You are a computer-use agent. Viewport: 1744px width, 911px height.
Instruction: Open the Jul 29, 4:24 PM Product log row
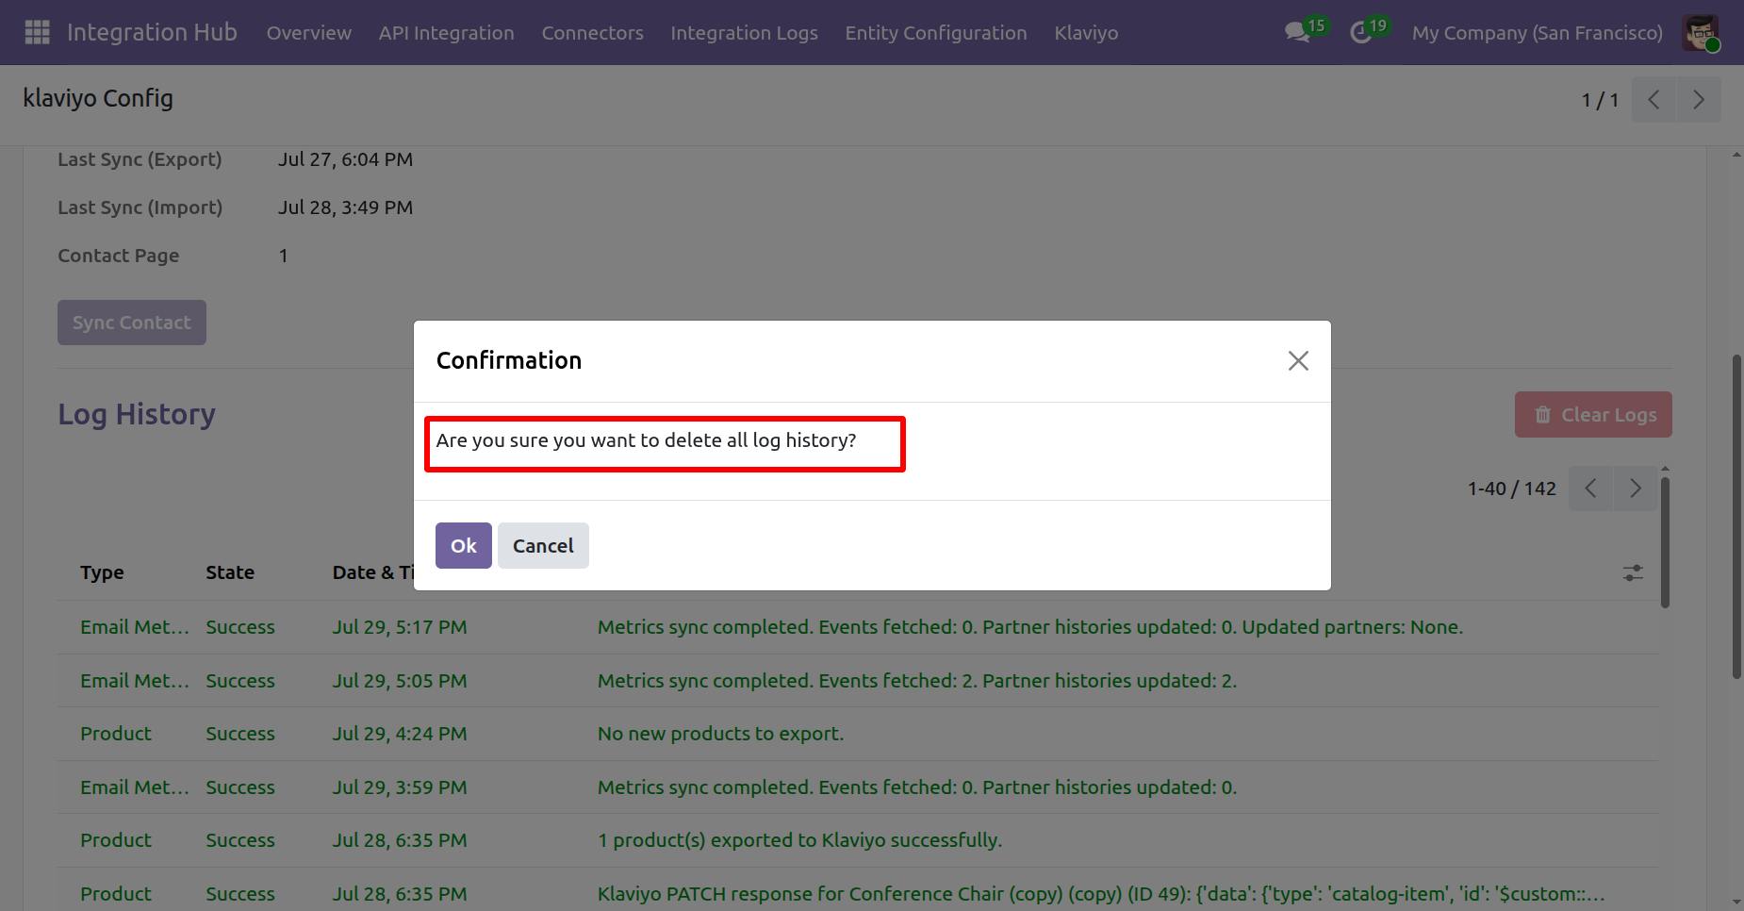click(857, 734)
